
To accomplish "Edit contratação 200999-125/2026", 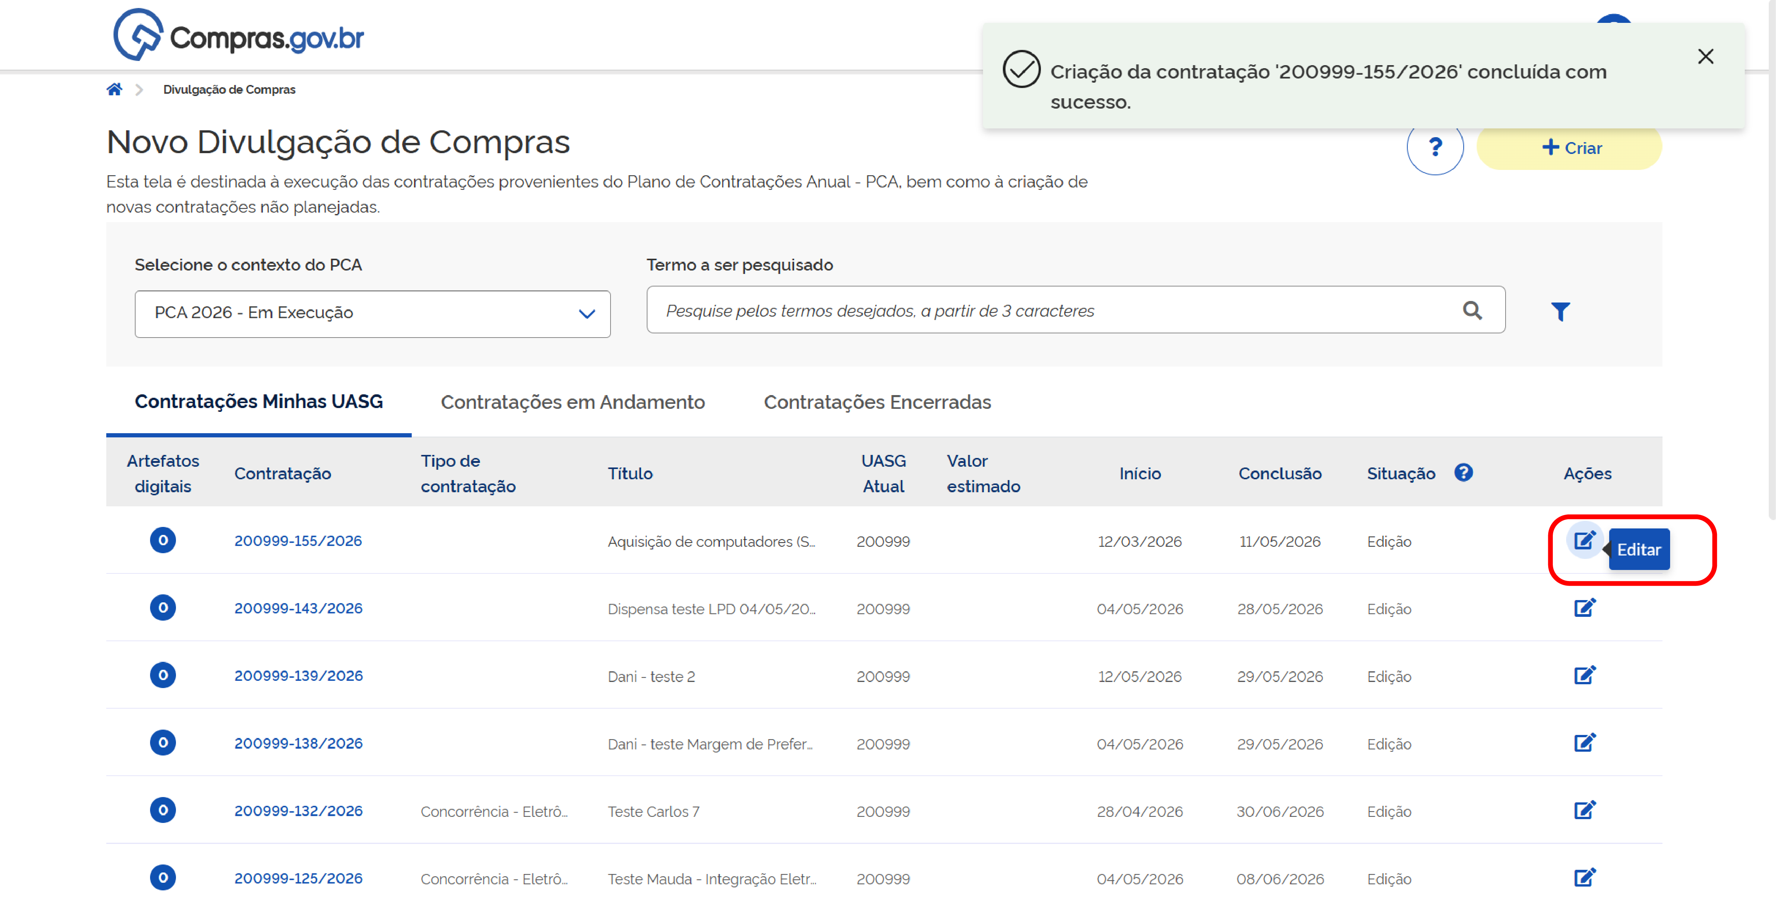I will [1584, 879].
